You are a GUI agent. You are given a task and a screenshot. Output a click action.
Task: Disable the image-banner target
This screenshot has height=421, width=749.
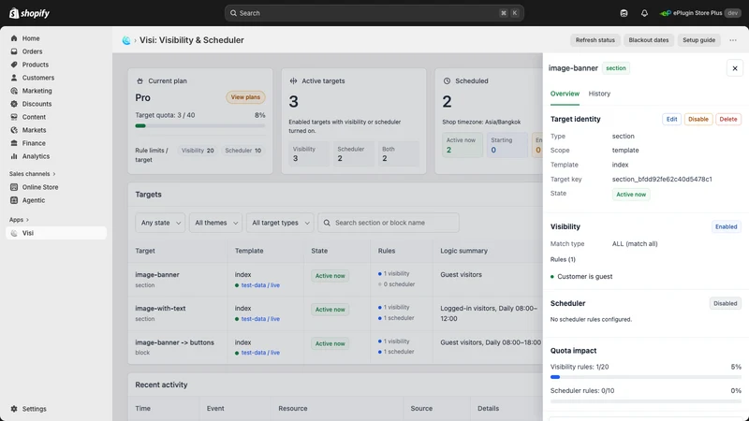click(x=698, y=120)
